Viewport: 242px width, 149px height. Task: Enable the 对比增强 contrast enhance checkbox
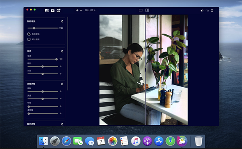(29, 40)
